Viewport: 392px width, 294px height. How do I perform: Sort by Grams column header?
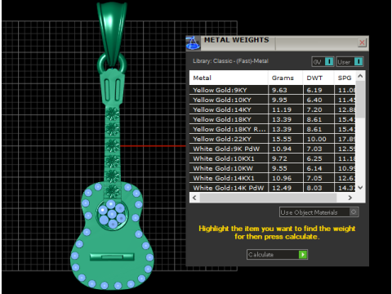click(x=286, y=78)
